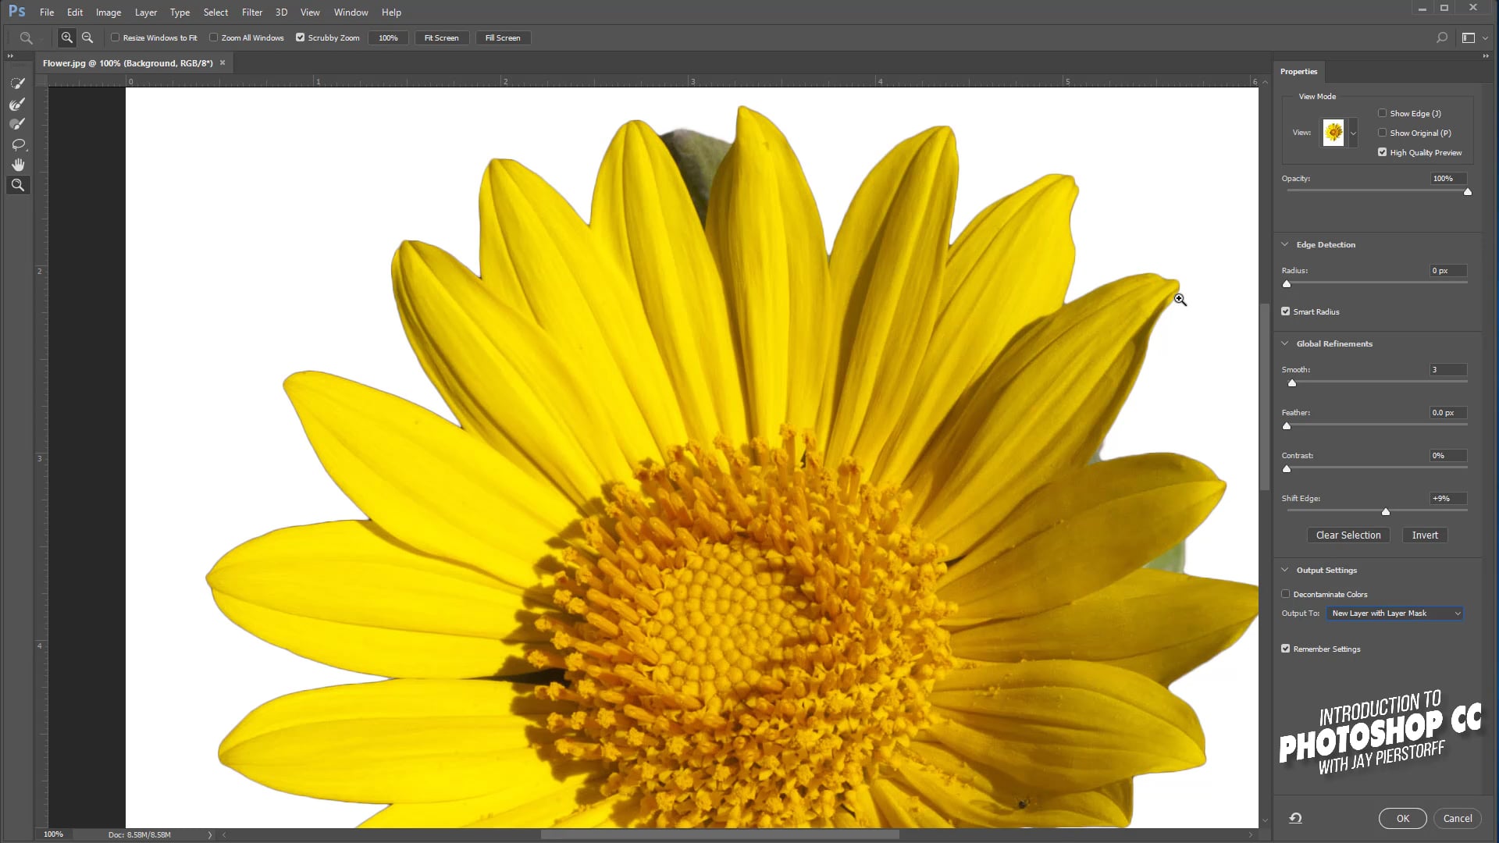
Task: Click the Zoom In magnifier icon
Action: pos(67,37)
